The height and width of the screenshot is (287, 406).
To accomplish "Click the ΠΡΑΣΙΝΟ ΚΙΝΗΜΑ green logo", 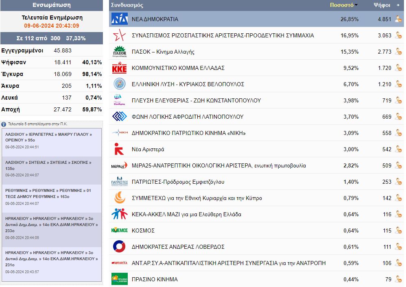I will pos(119,279).
